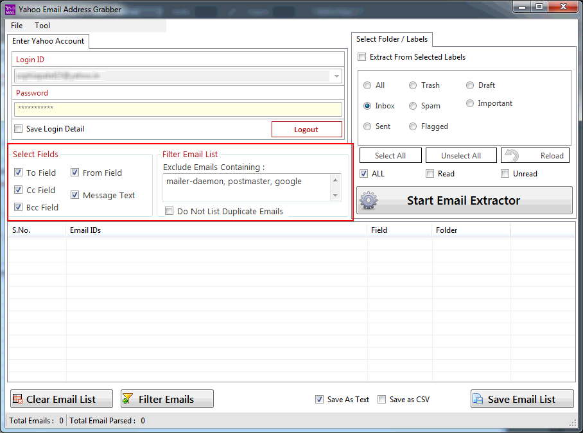Uncheck Save As Text checkbox
583x433 pixels.
click(x=319, y=399)
